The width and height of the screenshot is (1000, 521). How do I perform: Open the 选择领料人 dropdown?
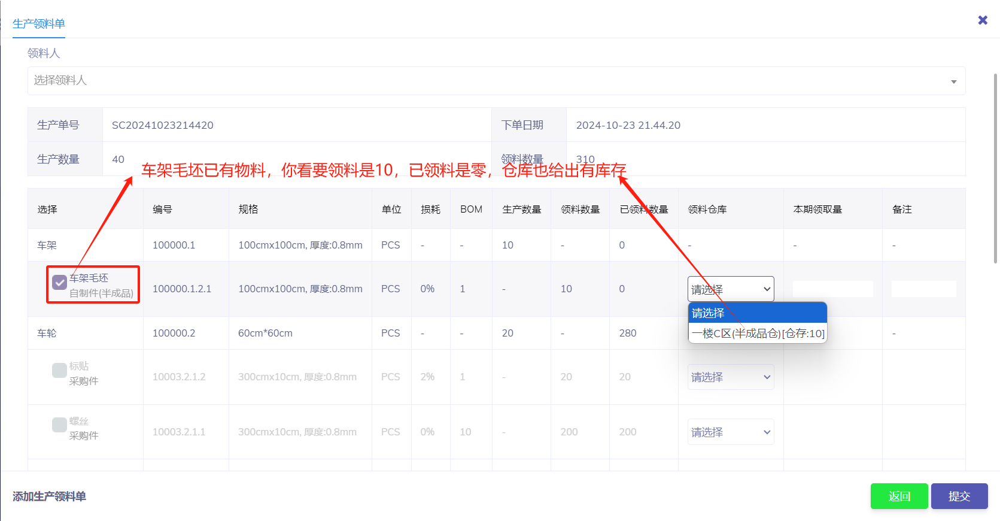[496, 81]
